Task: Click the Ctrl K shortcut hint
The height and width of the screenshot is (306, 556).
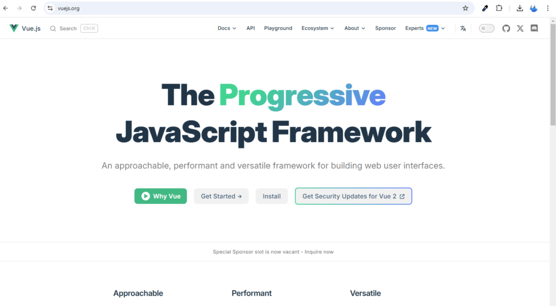Action: 89,28
